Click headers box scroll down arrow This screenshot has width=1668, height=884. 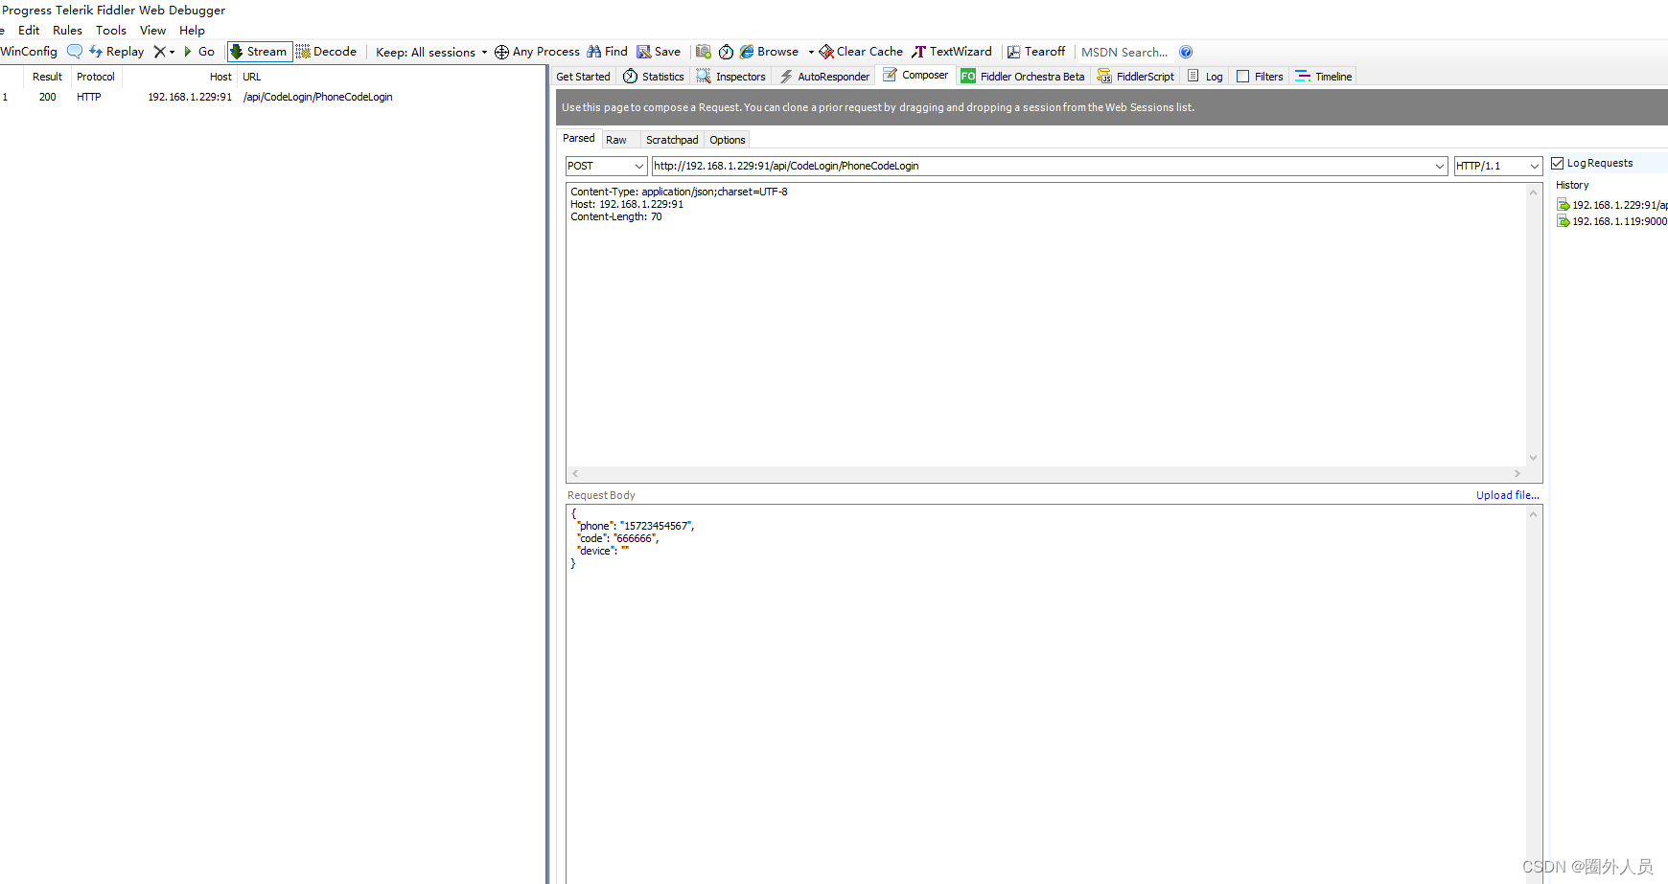point(1533,458)
